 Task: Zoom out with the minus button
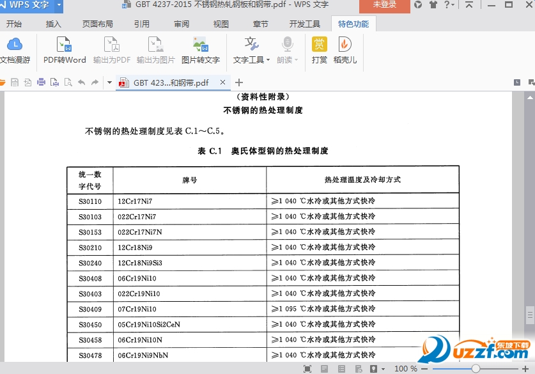(424, 369)
